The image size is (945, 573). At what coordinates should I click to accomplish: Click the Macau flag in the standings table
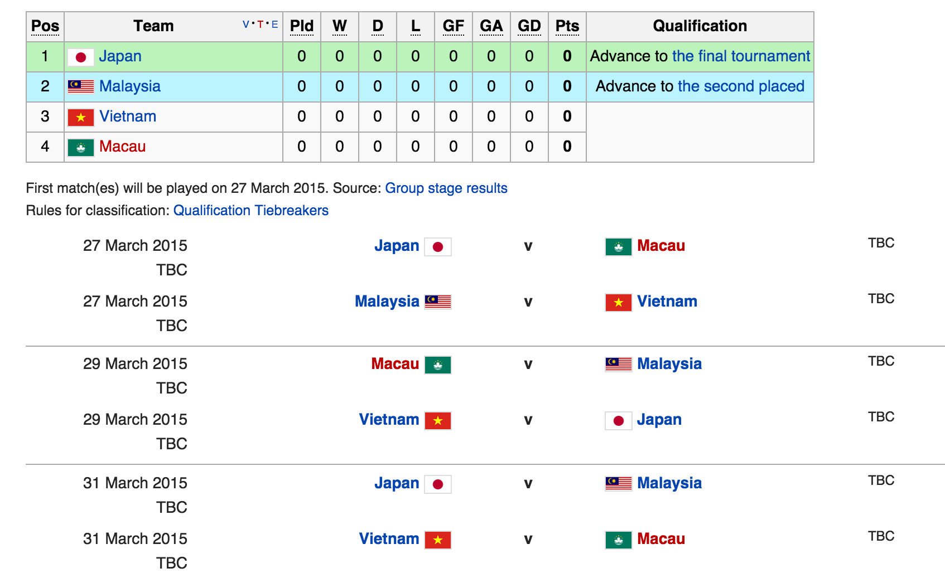coord(81,147)
